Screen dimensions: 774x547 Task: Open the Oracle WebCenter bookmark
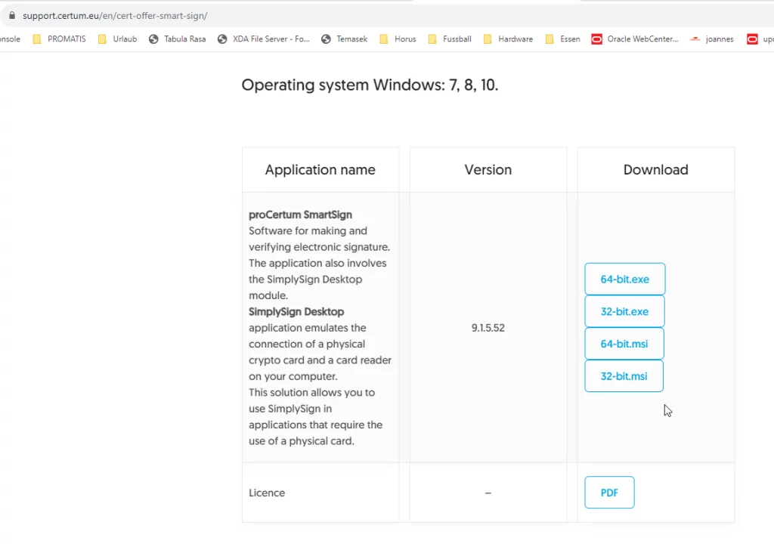click(635, 39)
